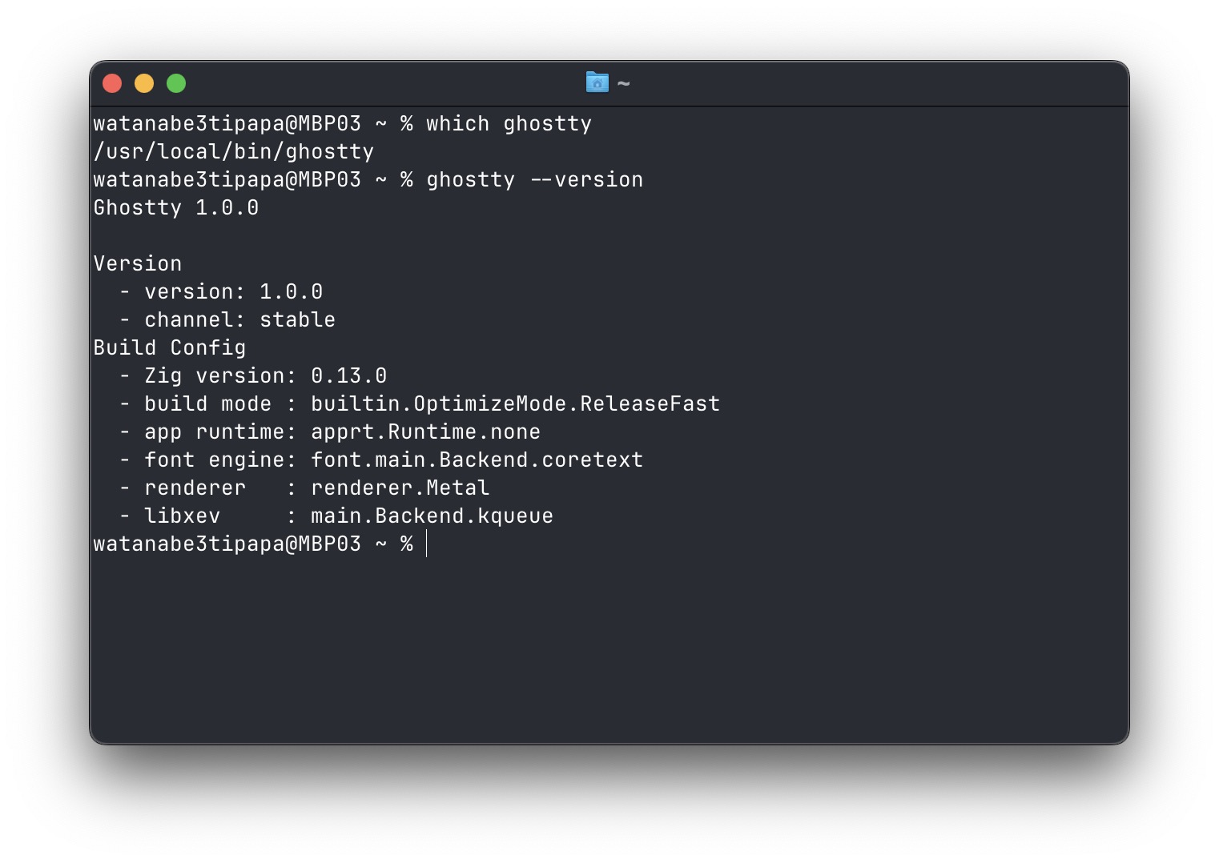Click the renderer.Metal value

400,488
